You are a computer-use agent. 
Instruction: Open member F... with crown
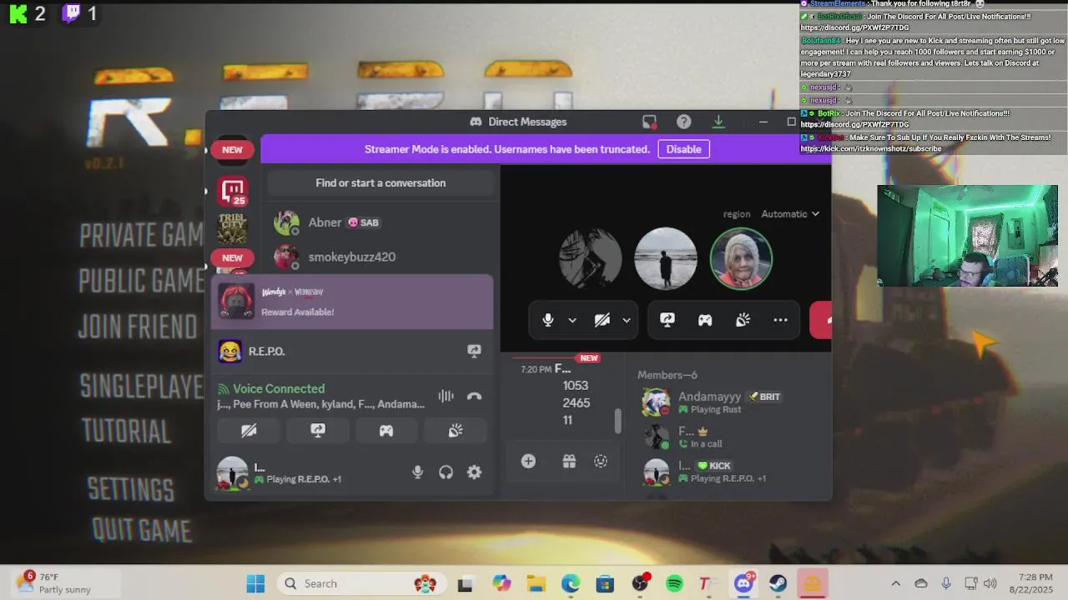726,437
